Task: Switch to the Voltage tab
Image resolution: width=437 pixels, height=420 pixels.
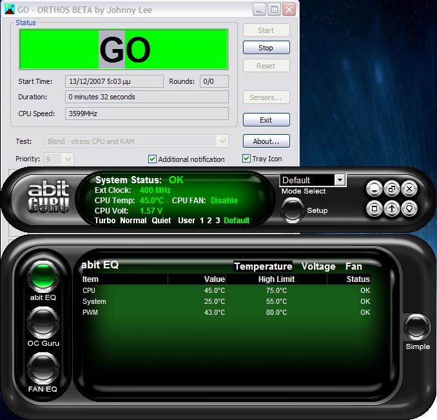Action: [318, 266]
